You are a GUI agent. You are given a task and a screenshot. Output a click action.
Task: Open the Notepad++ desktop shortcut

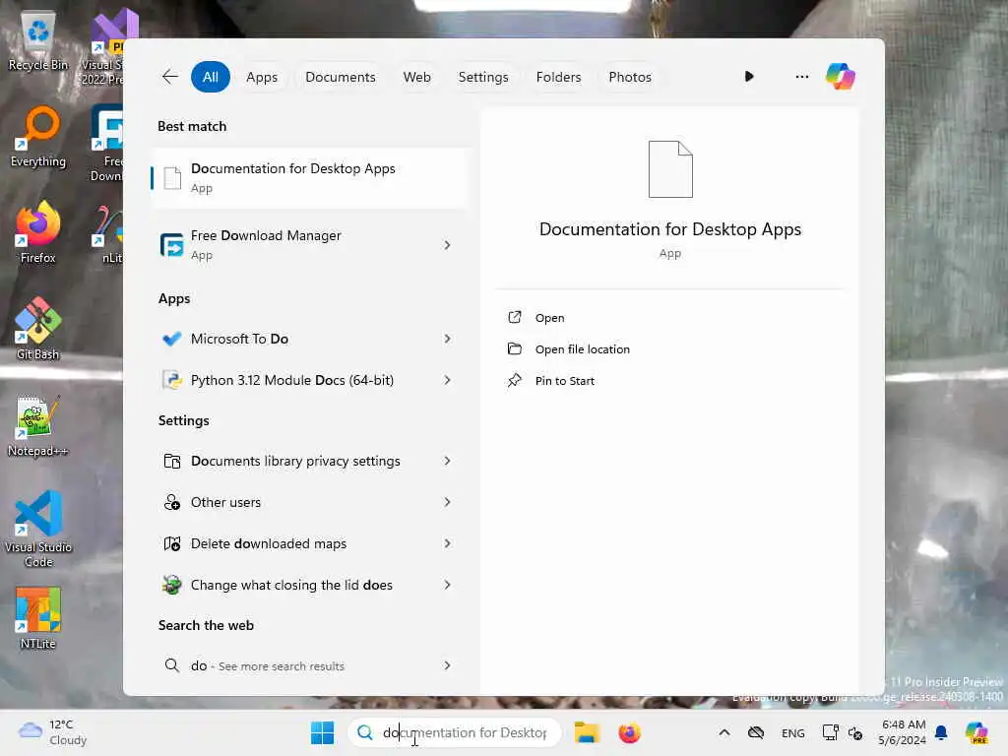38,425
